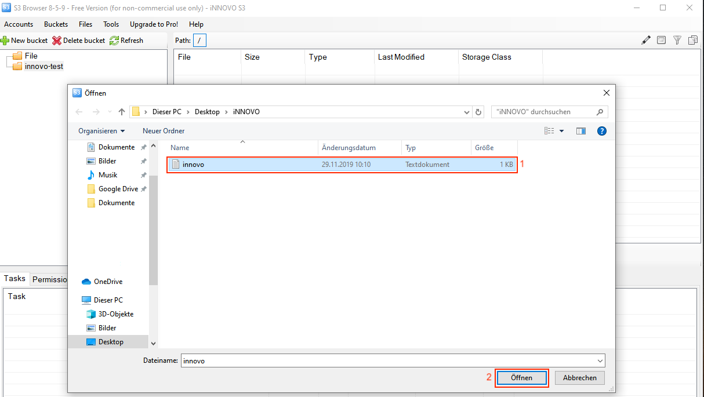Image resolution: width=704 pixels, height=397 pixels.
Task: Click the Öffnen button
Action: point(521,378)
